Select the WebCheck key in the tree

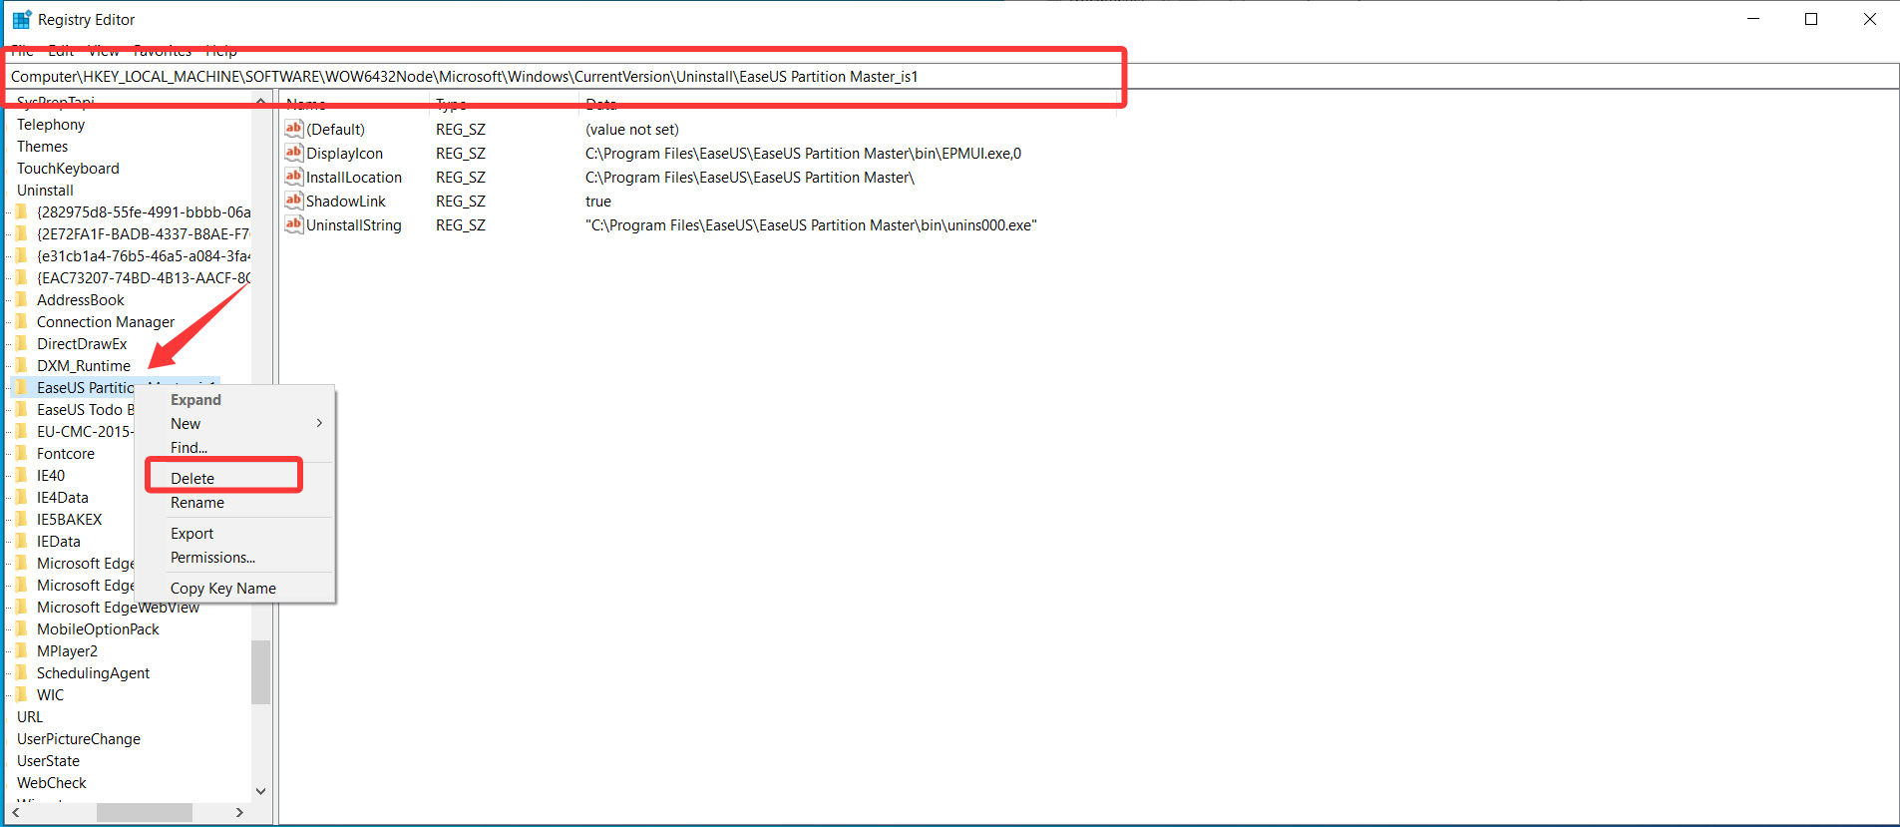52,782
